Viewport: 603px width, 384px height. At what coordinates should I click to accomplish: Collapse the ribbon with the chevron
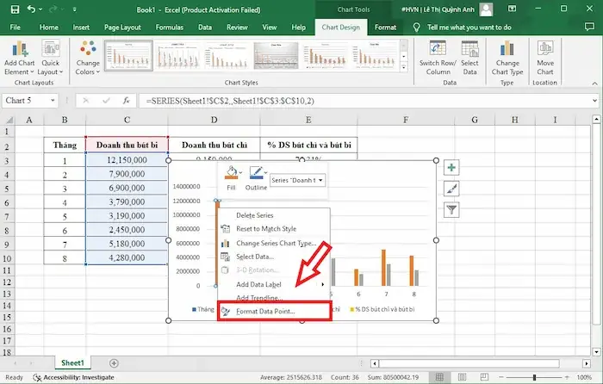click(x=594, y=84)
